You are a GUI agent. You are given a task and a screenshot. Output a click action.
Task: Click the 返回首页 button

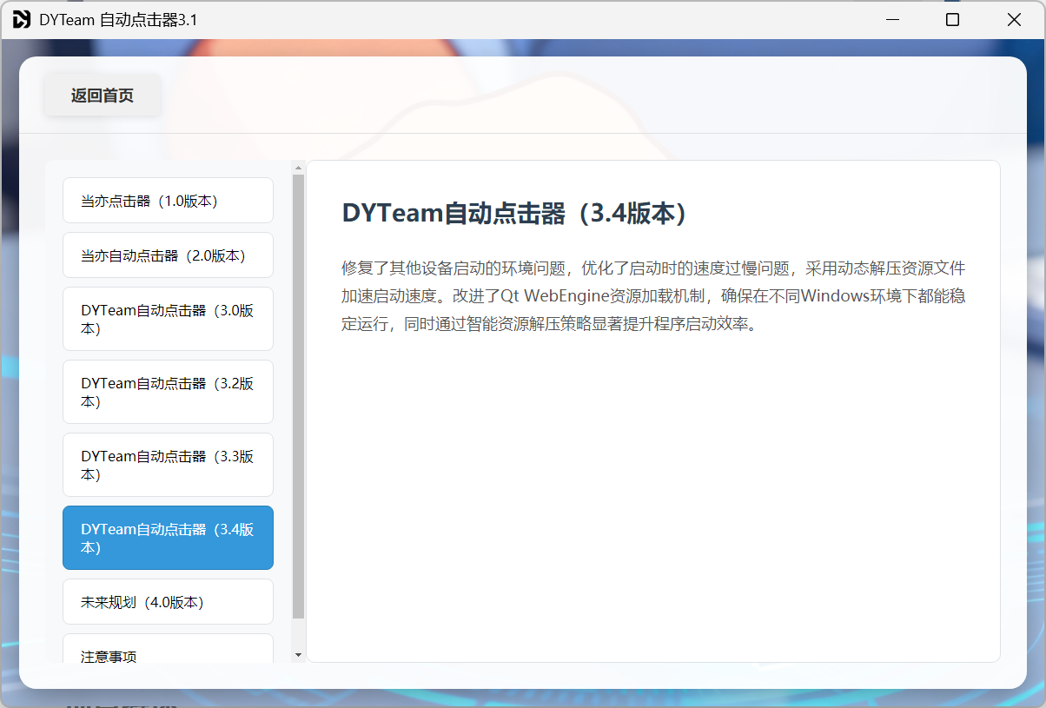(103, 96)
